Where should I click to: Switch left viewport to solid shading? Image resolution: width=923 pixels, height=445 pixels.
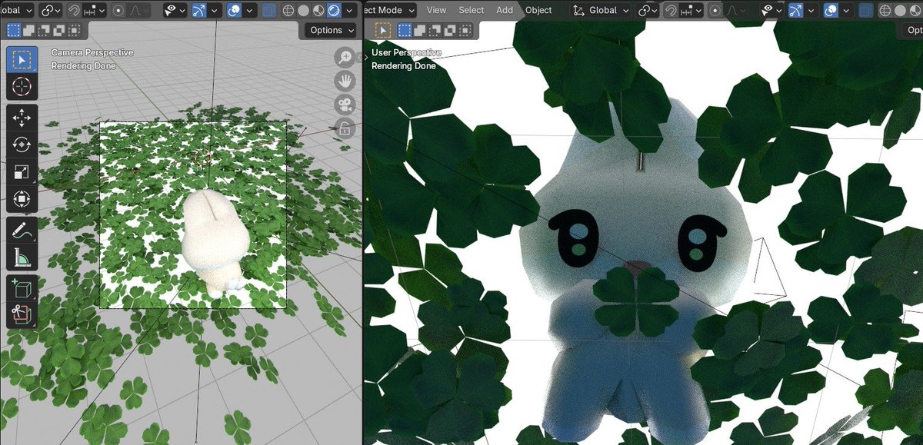point(305,10)
